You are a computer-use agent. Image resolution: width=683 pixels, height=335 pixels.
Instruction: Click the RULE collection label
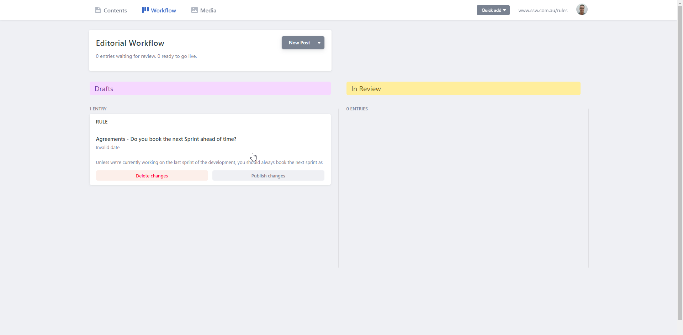[x=102, y=122]
